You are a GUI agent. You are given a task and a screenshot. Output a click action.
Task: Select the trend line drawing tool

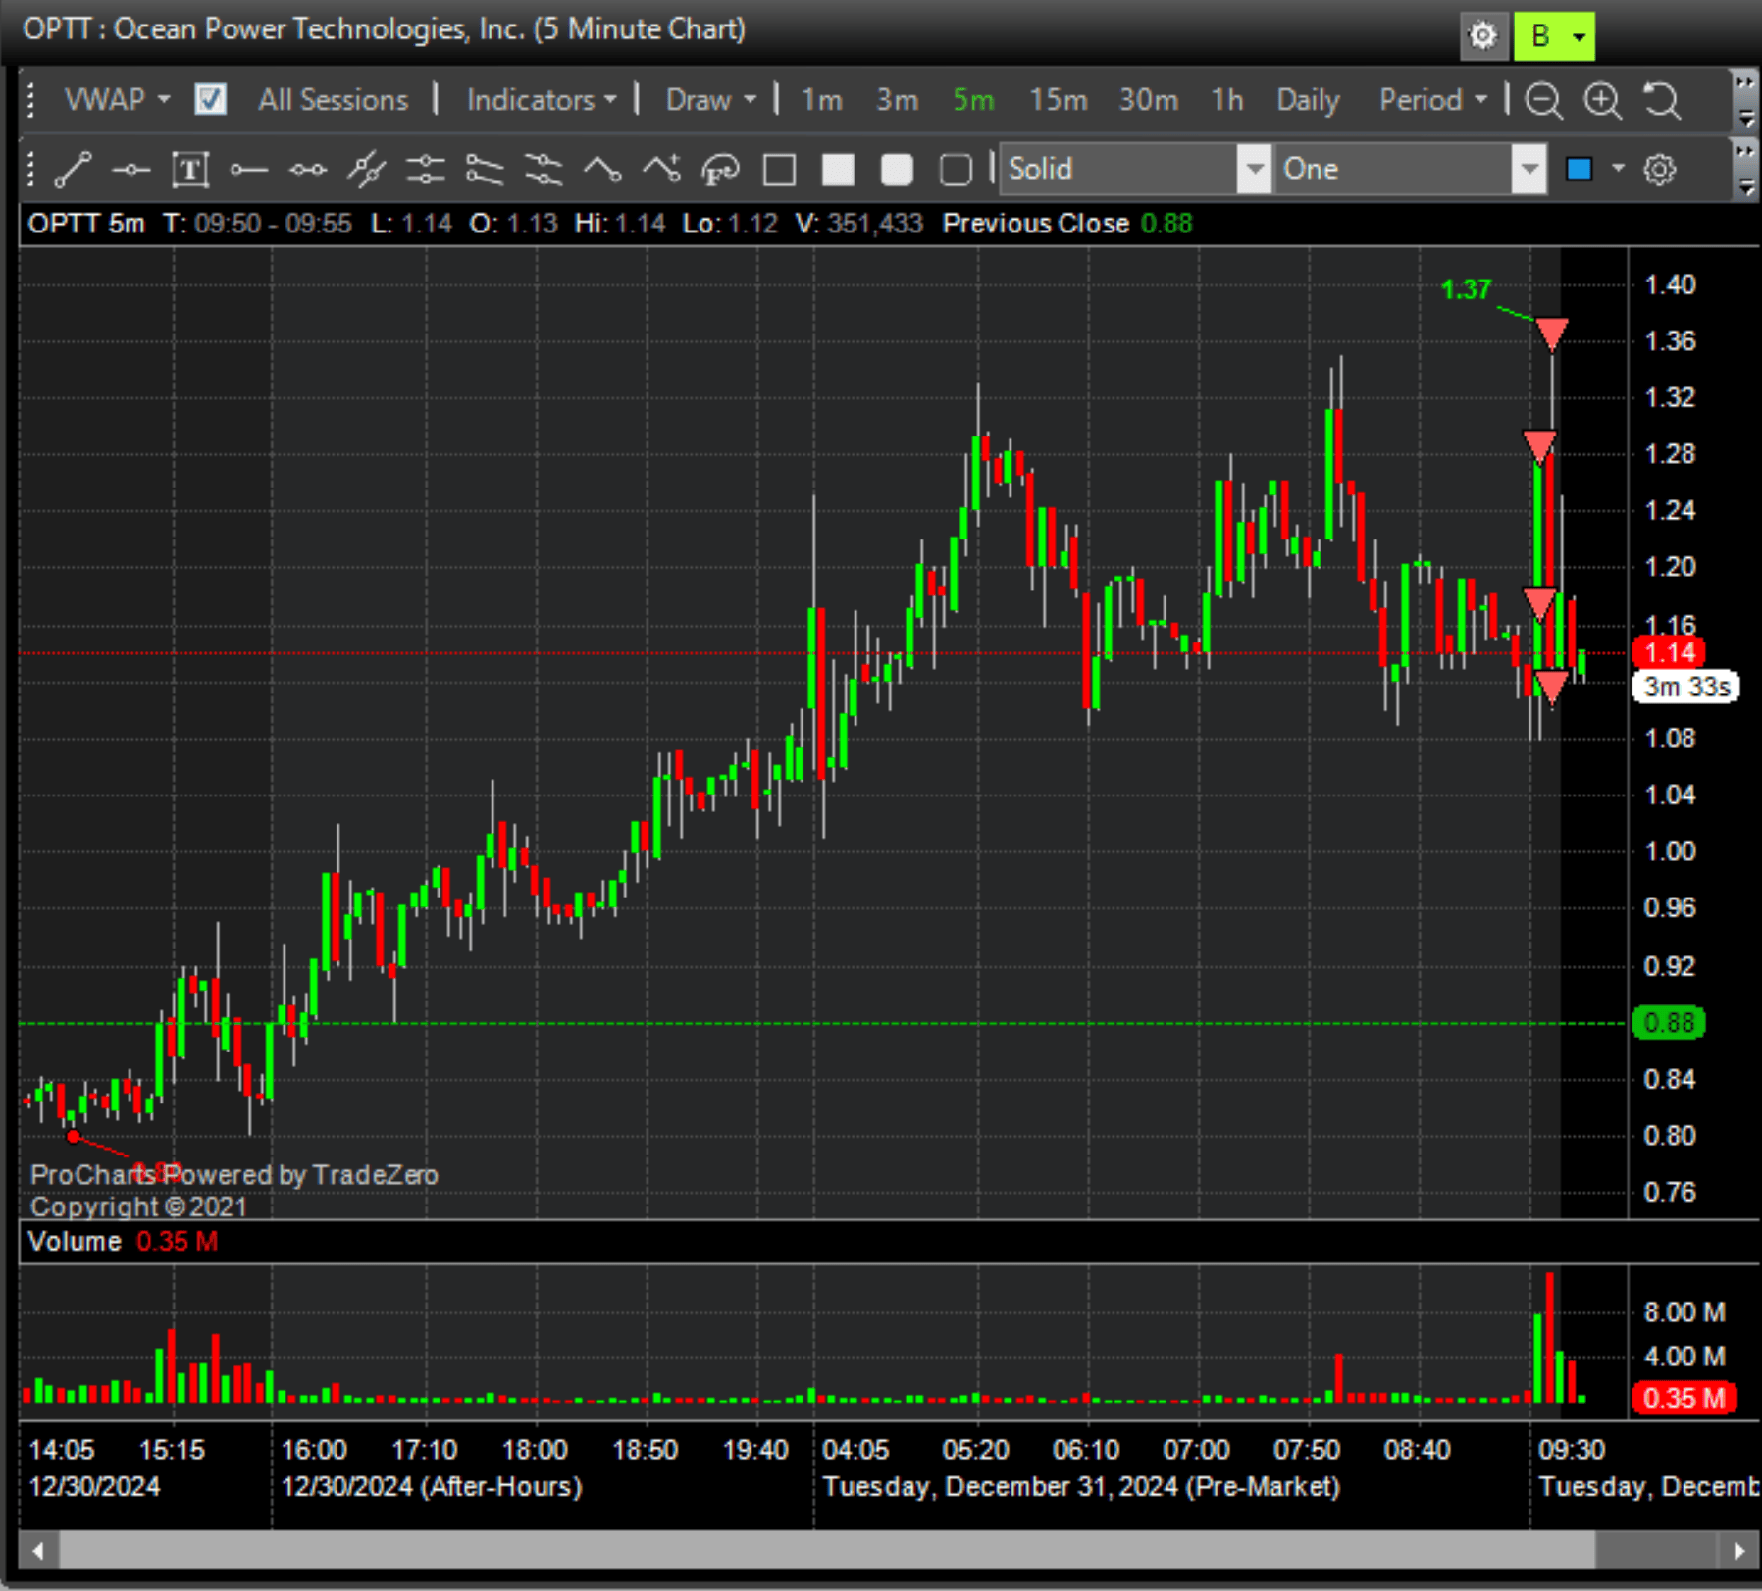(x=73, y=170)
